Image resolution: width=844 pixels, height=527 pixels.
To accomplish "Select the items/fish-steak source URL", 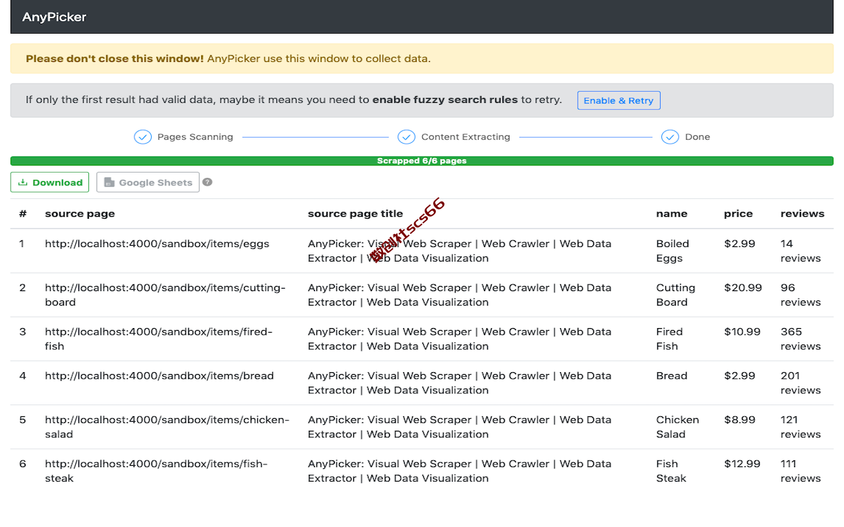I will pyautogui.click(x=156, y=471).
